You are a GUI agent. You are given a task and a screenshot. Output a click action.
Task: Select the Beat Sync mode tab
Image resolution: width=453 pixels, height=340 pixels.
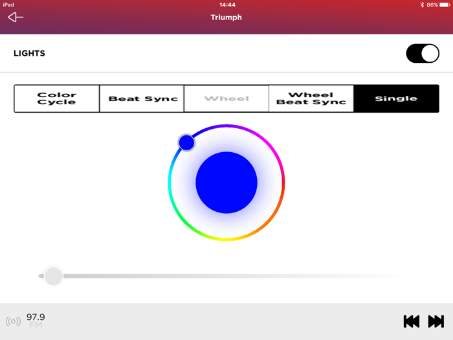tap(142, 98)
